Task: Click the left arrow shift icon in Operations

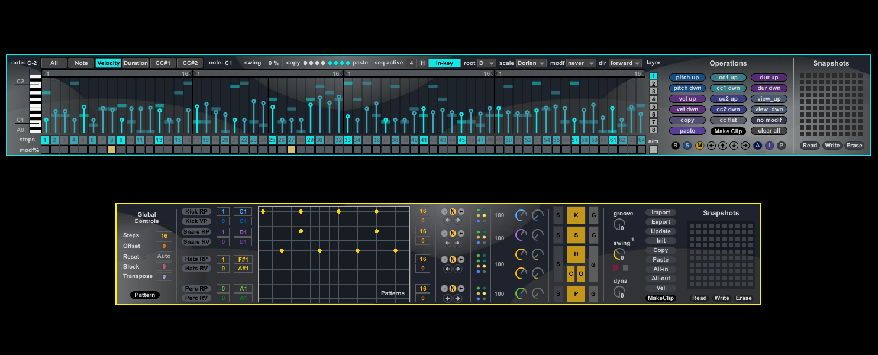Action: (x=711, y=146)
